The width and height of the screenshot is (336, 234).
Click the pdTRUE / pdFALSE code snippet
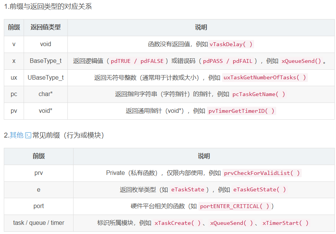click(x=137, y=61)
